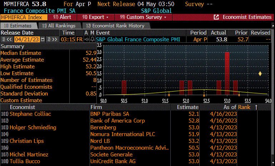Screen dimensions: 275x166
Task: Click Prior value 52.7 cell
Action: pos(243,39)
